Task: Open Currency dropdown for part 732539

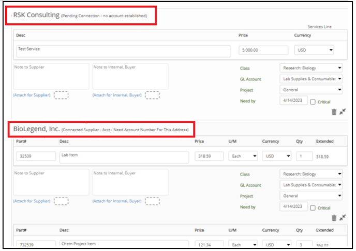Action: tap(276, 244)
